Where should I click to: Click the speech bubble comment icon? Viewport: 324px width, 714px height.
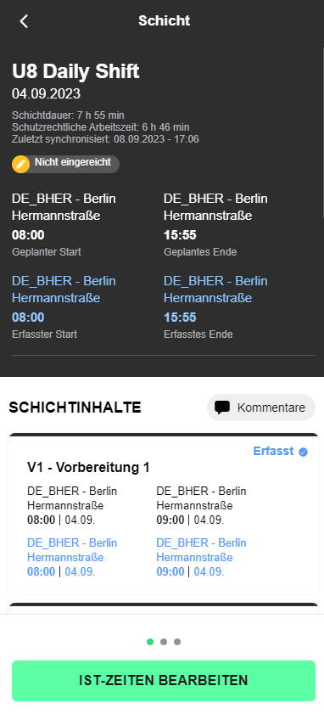click(222, 408)
